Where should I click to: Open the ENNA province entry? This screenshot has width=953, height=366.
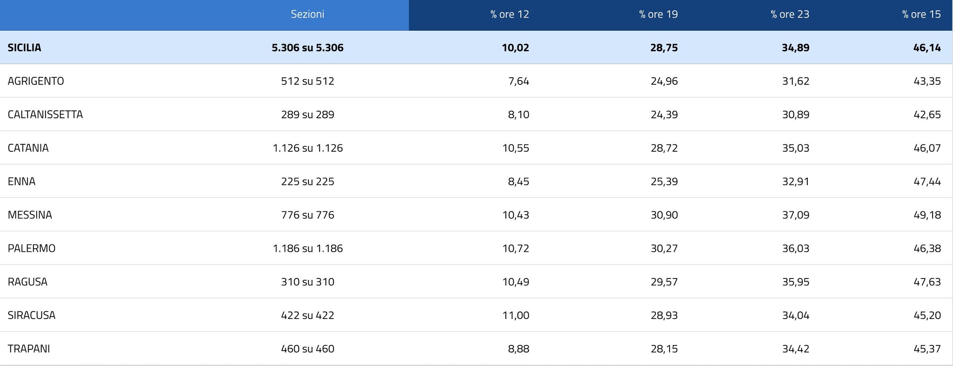21,182
